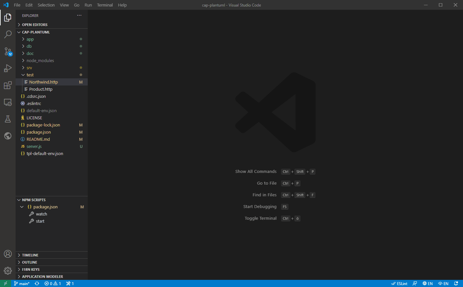463x287 pixels.
Task: Expand the app folder
Action: click(x=52, y=39)
